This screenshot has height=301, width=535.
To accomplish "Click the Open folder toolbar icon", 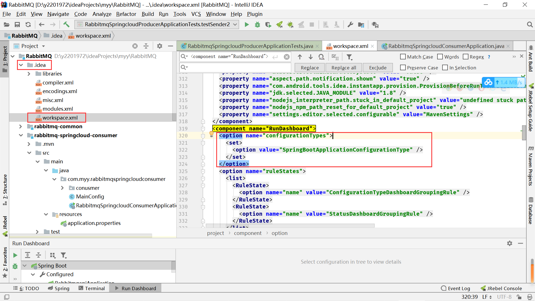I will (x=7, y=25).
